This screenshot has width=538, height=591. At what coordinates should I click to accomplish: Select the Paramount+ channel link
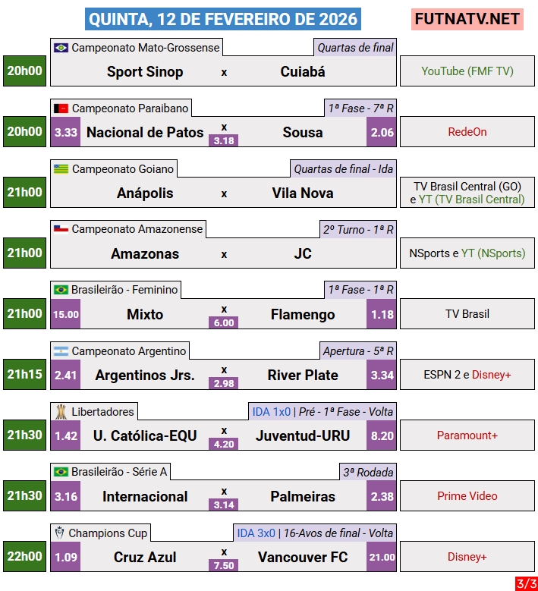467,435
